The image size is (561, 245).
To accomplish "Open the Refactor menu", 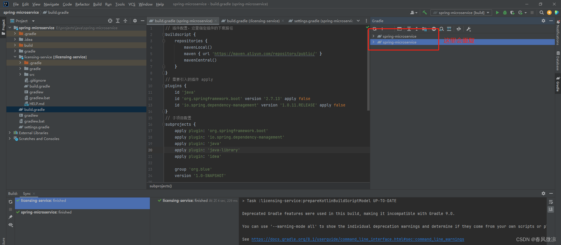I will [82, 4].
